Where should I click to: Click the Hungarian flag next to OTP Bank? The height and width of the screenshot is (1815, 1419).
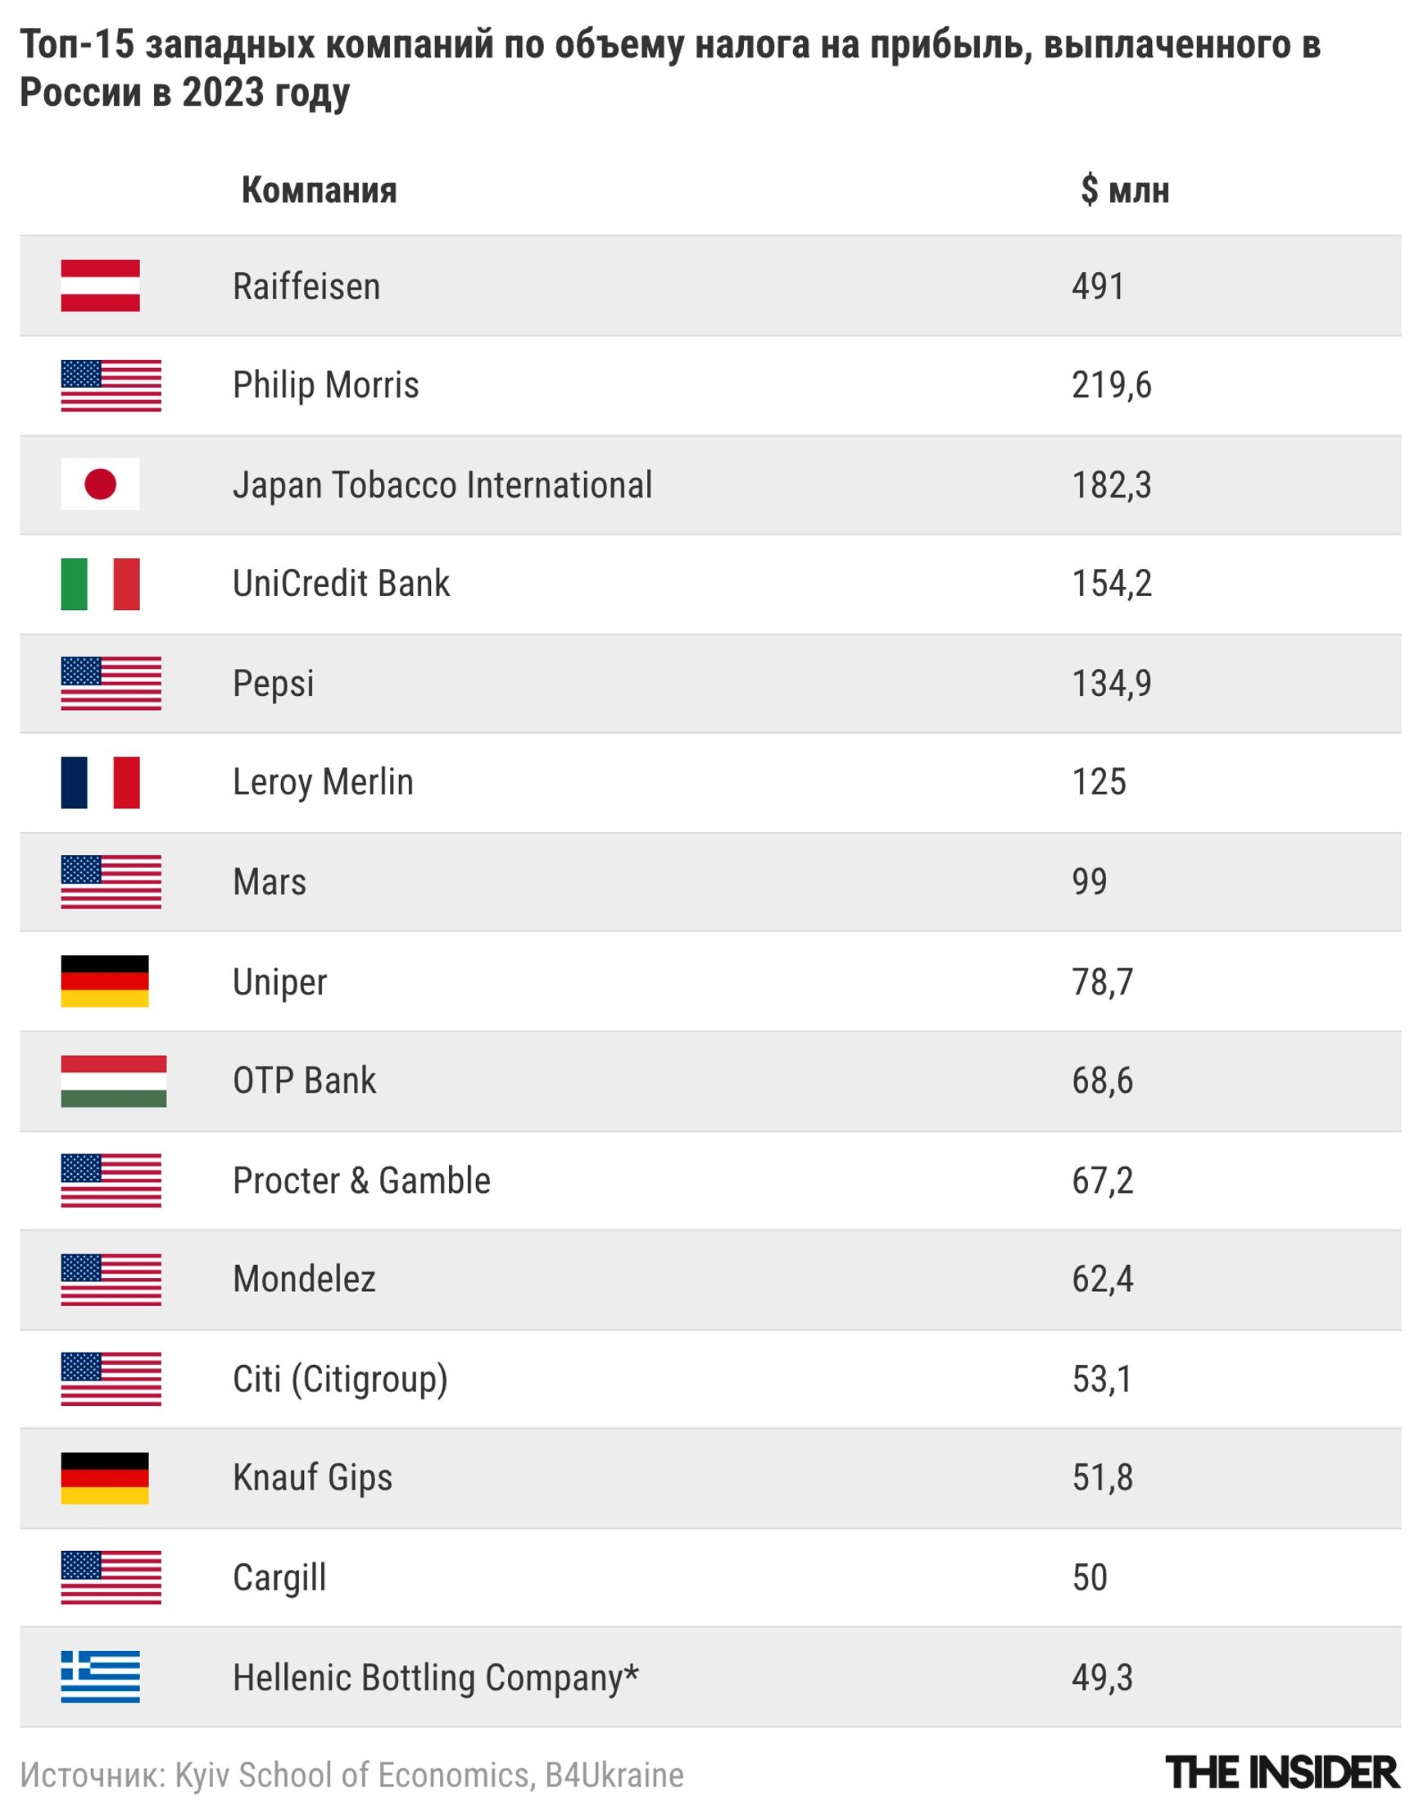point(113,1080)
